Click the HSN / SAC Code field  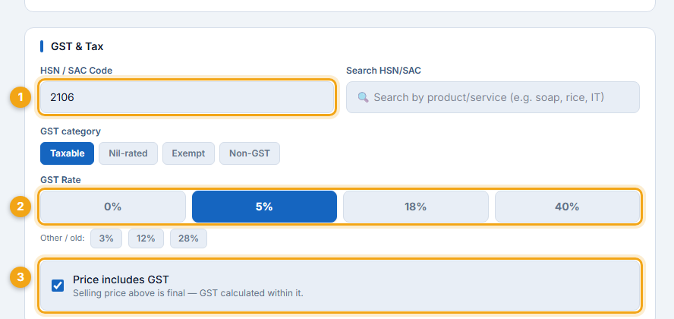[187, 97]
